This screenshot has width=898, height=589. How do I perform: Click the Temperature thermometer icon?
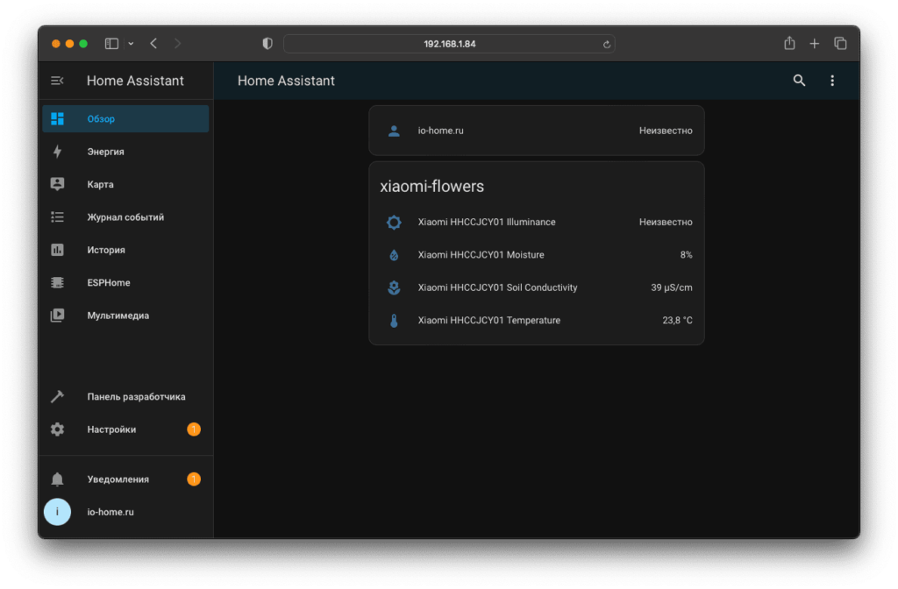394,321
